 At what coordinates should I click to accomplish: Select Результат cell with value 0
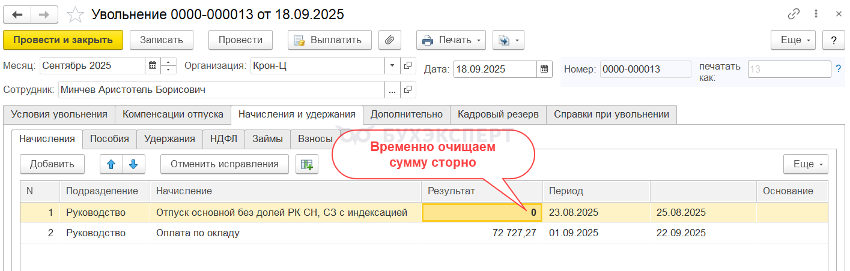pyautogui.click(x=482, y=212)
